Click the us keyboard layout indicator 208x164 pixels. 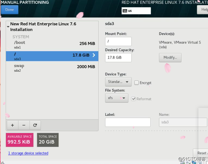pos(136,11)
